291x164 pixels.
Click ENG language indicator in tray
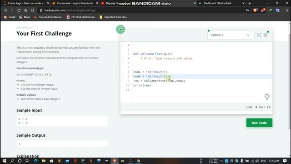263,161
